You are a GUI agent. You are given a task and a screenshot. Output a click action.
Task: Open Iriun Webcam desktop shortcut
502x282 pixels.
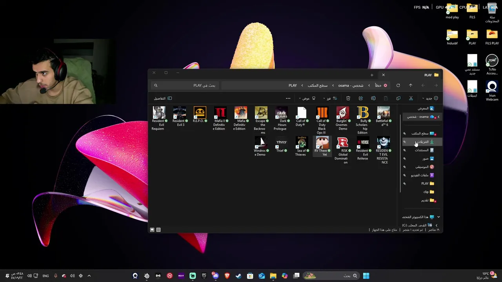pos(492,91)
